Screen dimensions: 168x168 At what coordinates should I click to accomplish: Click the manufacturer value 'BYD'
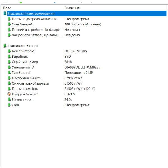pos(67,57)
